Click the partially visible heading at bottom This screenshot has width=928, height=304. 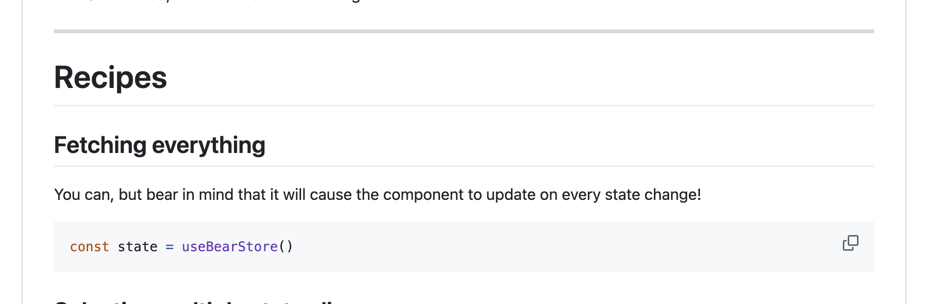click(x=196, y=301)
